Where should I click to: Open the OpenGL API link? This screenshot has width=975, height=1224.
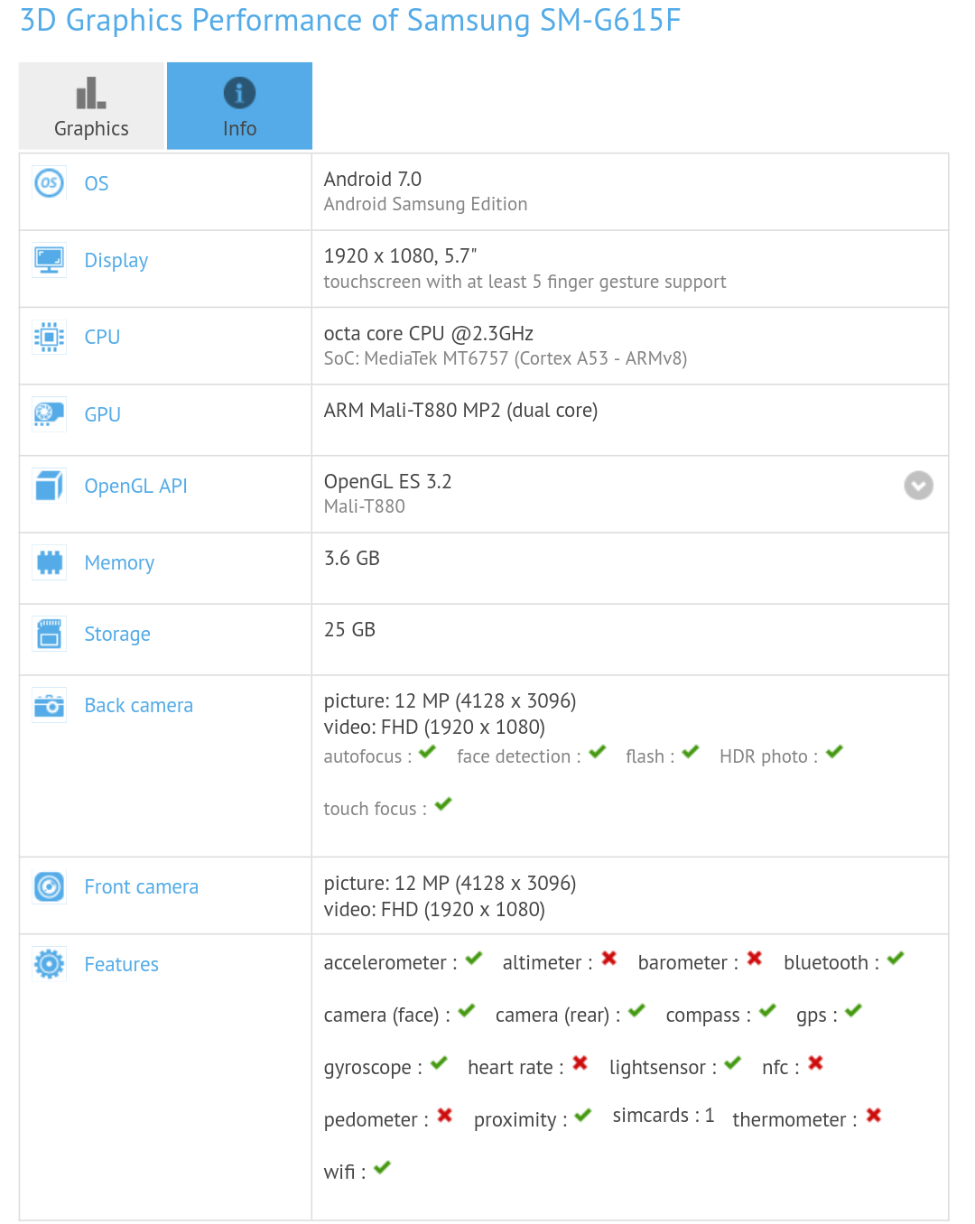coord(135,486)
